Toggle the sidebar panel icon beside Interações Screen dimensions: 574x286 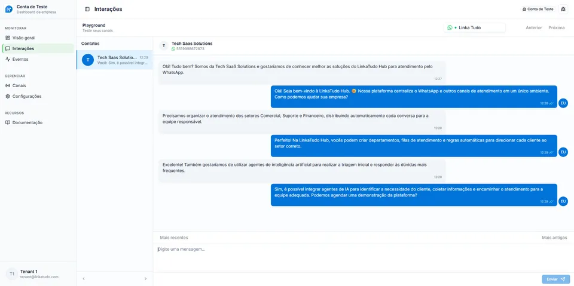tap(87, 9)
